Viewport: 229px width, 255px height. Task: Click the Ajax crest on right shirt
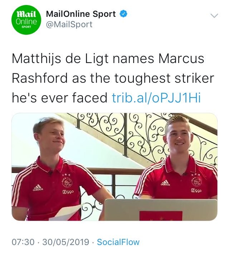click(196, 181)
